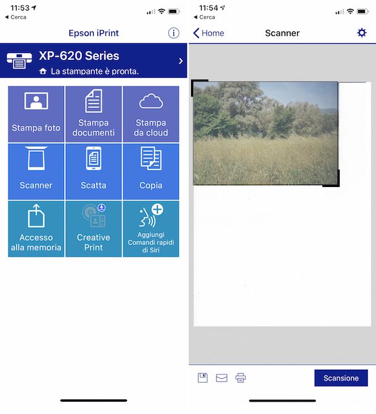
Task: Tap the Scanner screen title
Action: [282, 33]
